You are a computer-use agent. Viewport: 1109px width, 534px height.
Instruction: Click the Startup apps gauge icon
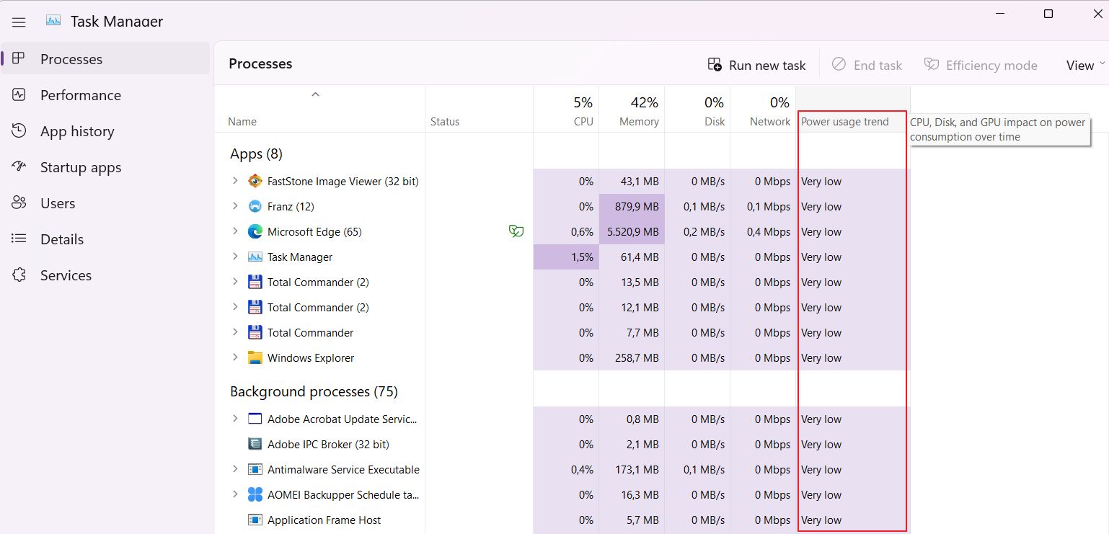pyautogui.click(x=19, y=167)
